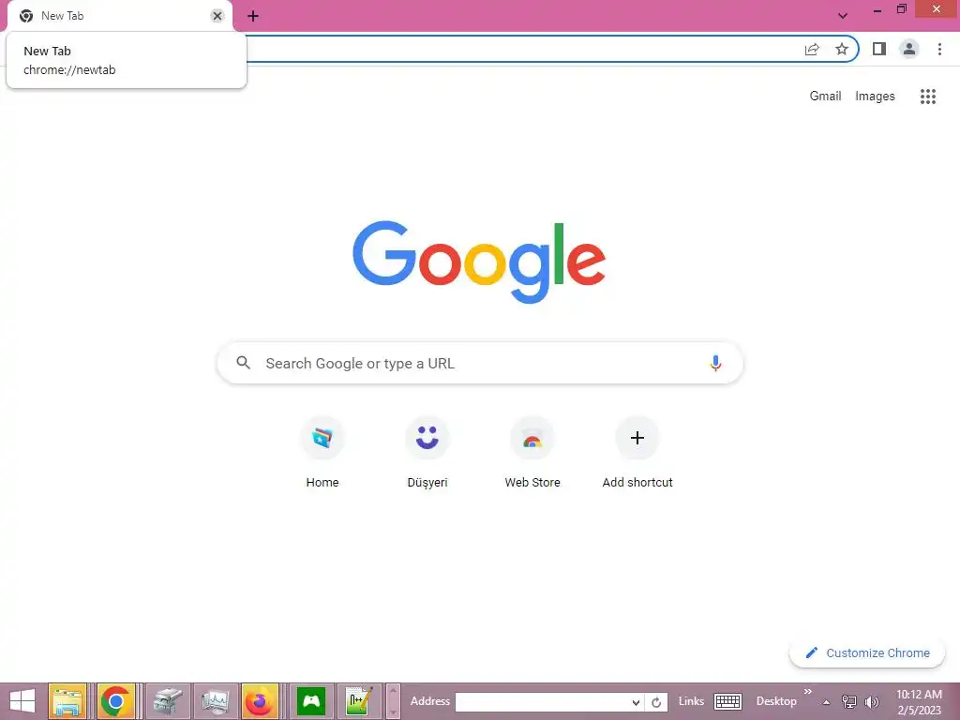Open a new tab with plus button
The width and height of the screenshot is (960, 720).
coord(253,16)
